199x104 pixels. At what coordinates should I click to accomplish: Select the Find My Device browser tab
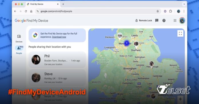(43, 4)
